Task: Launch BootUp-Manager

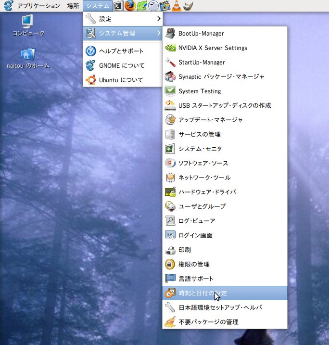Action: pos(225,34)
